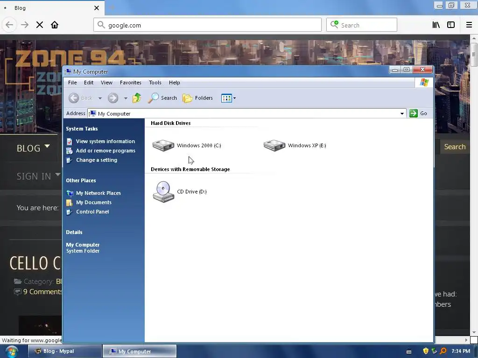Open My Documents link
The height and width of the screenshot is (358, 478).
(94, 202)
